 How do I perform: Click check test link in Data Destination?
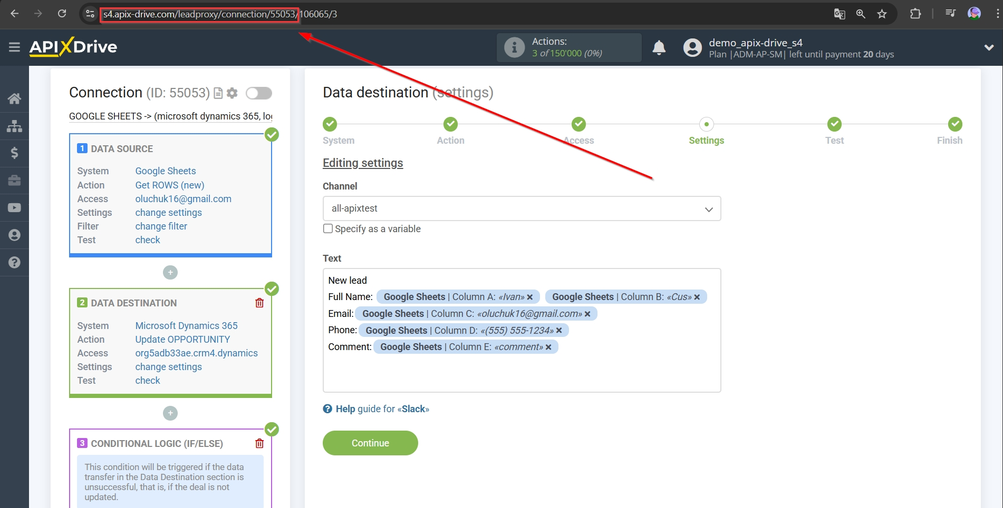tap(148, 381)
